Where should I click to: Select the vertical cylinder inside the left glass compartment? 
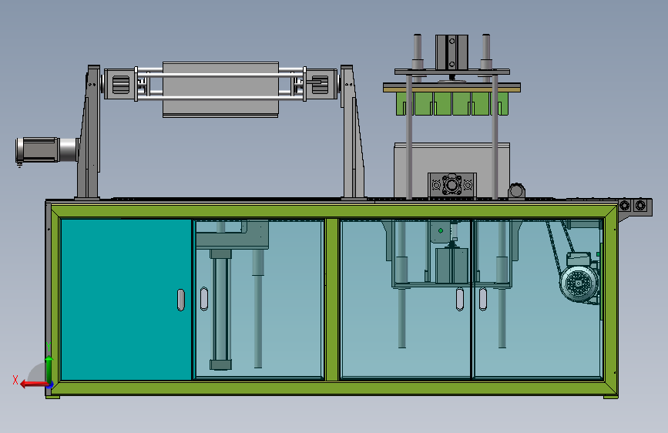(220, 310)
